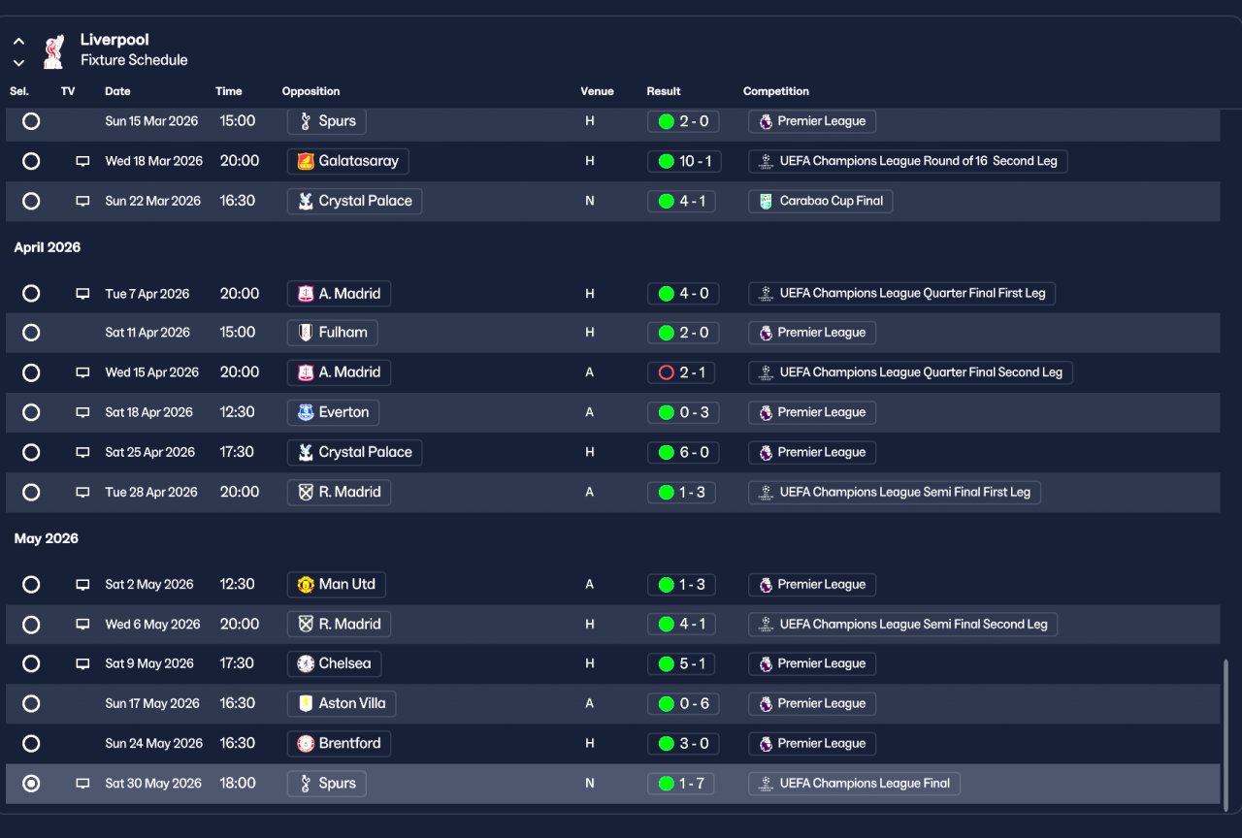This screenshot has height=838, width=1242.
Task: Click the up chevron next to Liverpool
Action: coord(18,42)
